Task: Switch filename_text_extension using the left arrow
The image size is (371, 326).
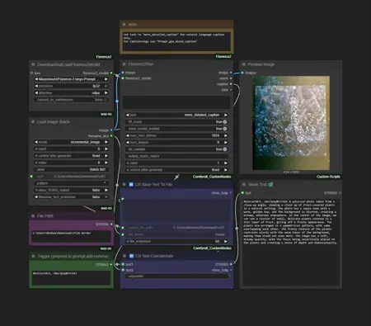Action: [36, 197]
